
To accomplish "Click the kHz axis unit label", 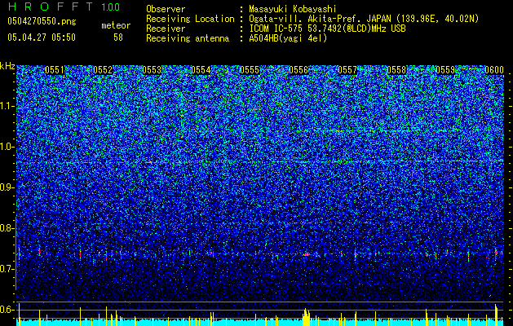I will tap(7, 66).
